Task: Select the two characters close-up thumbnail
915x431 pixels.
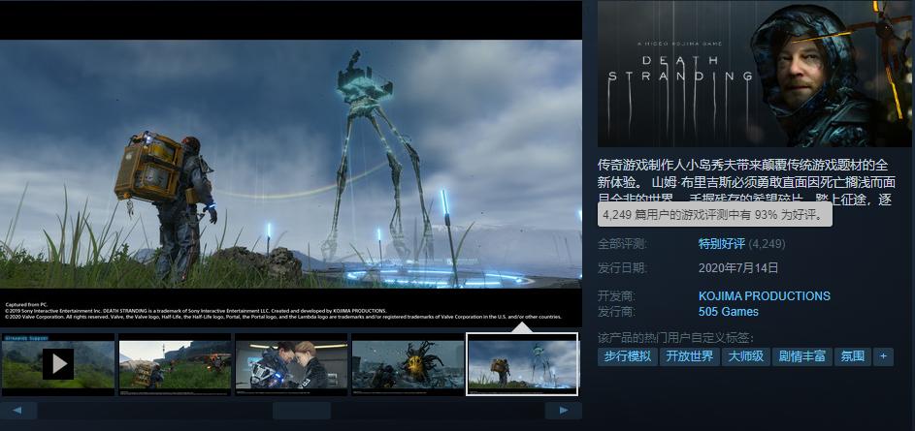Action: [x=290, y=364]
